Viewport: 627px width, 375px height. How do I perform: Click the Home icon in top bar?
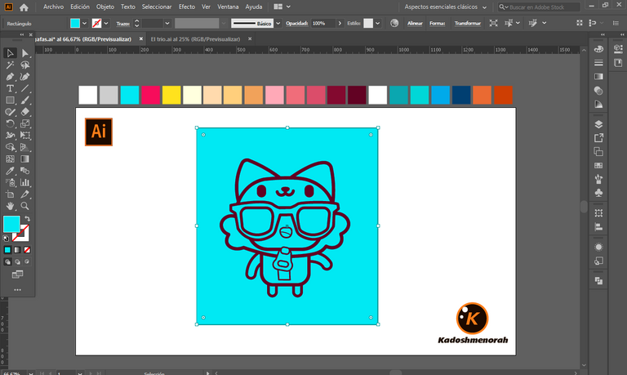click(24, 7)
